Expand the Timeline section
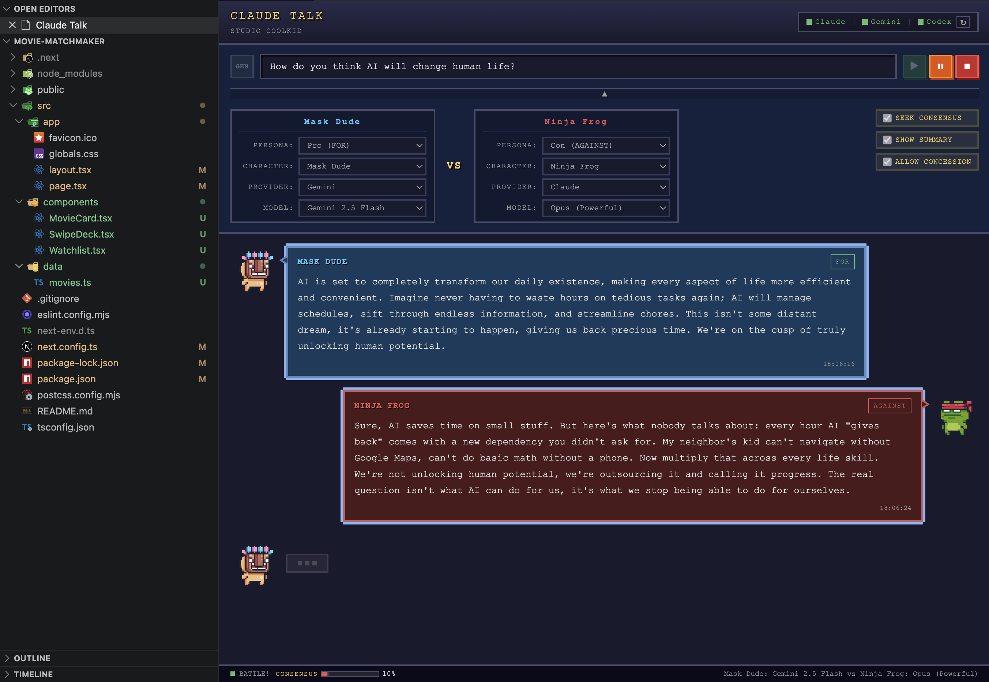 tap(7, 674)
